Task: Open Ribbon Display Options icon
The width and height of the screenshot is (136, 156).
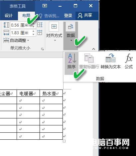Action: [45, 6]
